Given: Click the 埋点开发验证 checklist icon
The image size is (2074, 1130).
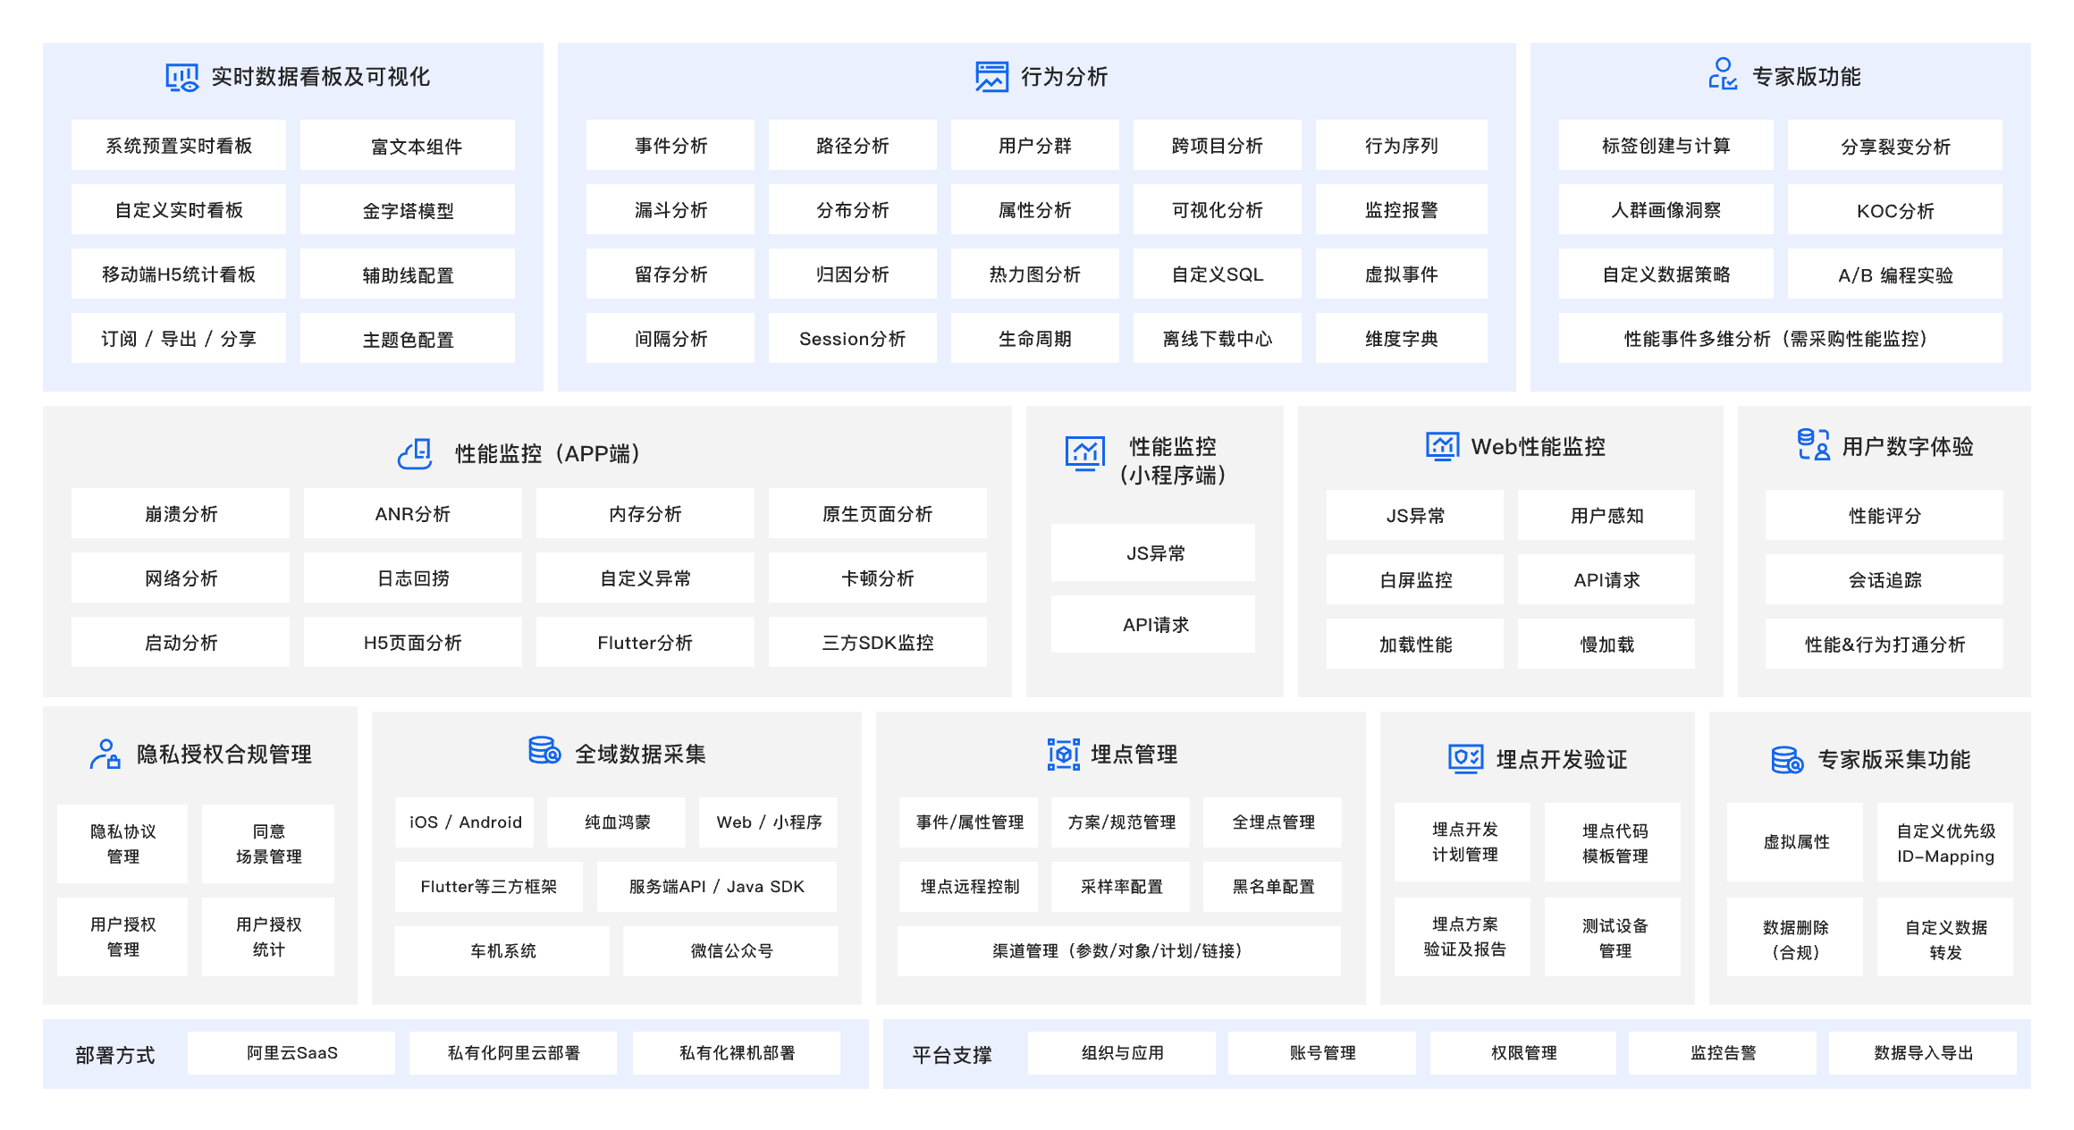Looking at the screenshot, I should 1465,759.
